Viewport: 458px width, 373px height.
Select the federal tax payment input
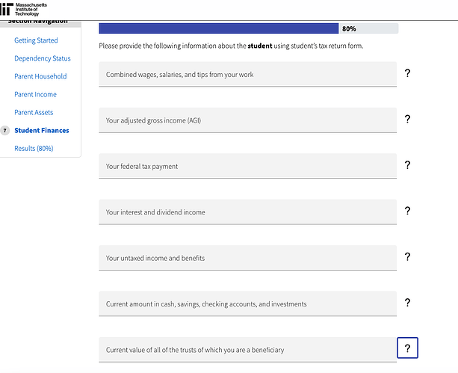[247, 166]
